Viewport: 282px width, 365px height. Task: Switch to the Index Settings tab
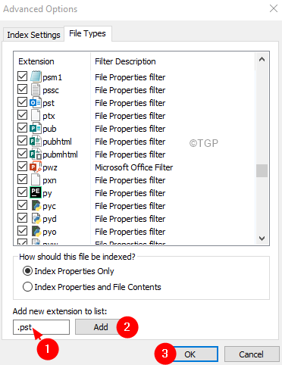(33, 35)
